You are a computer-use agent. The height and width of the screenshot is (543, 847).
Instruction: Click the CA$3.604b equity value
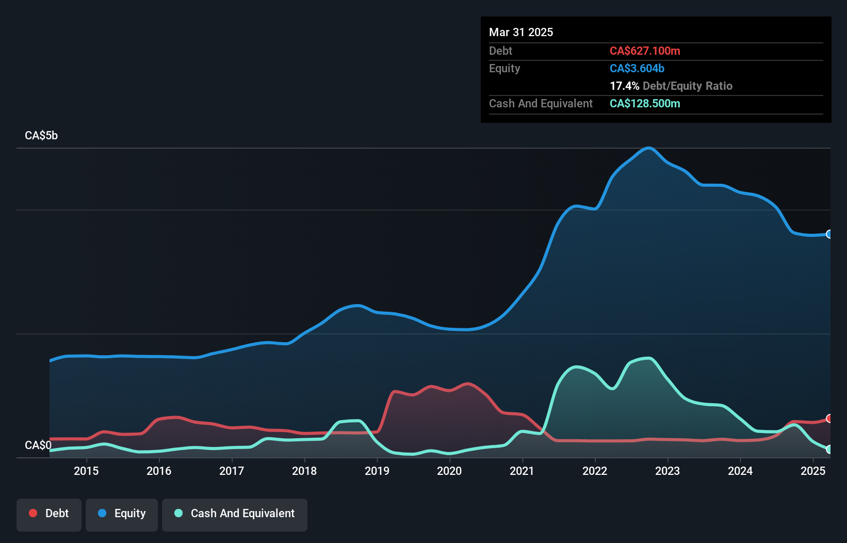click(637, 68)
